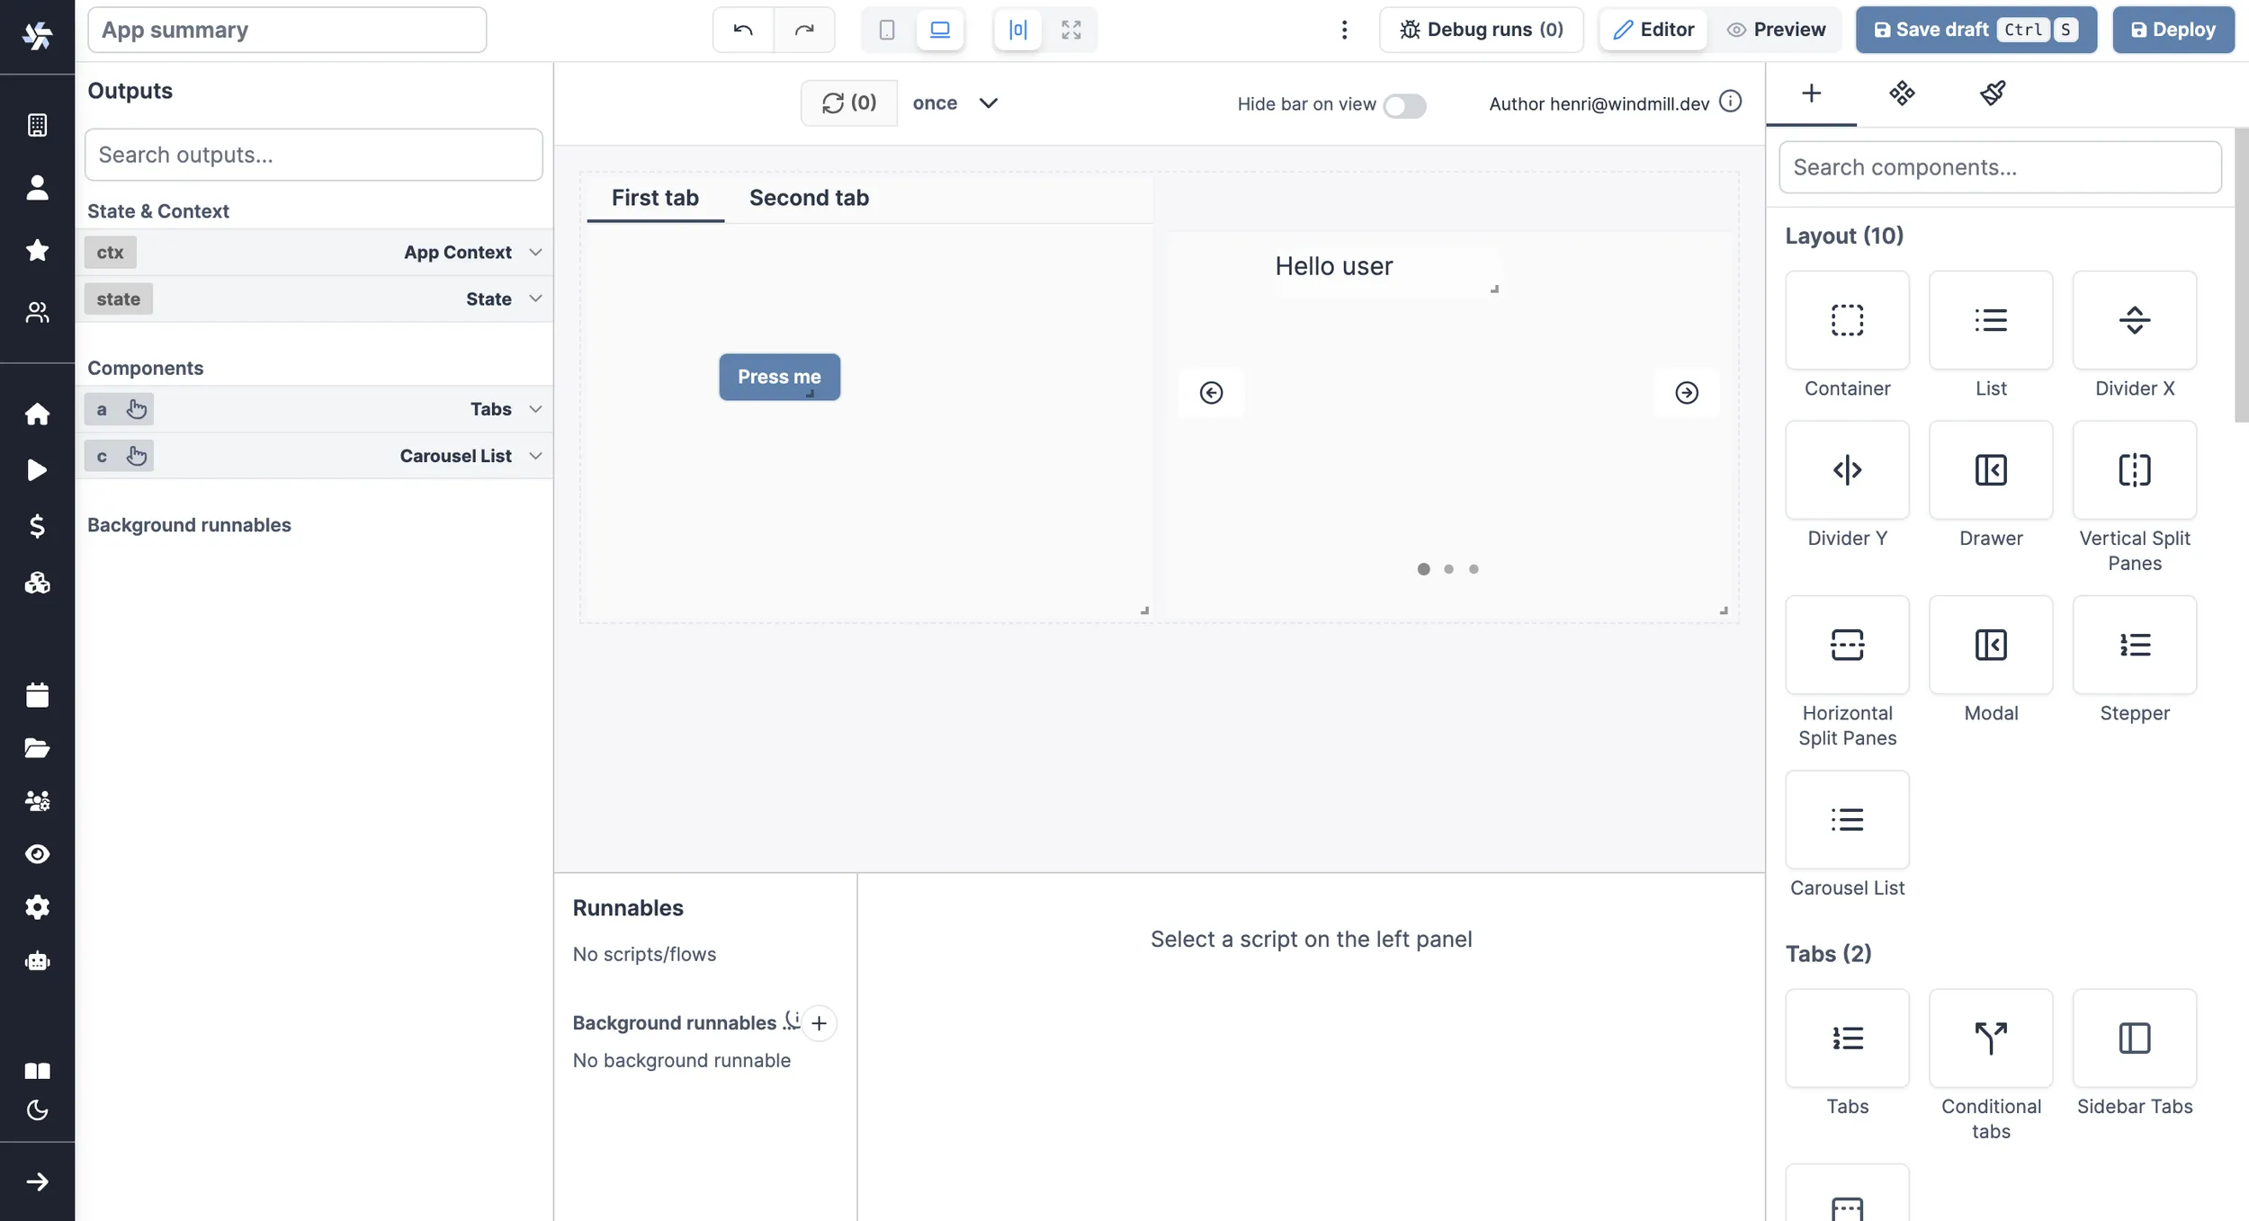Select the Modal component in Layout

click(x=1990, y=646)
